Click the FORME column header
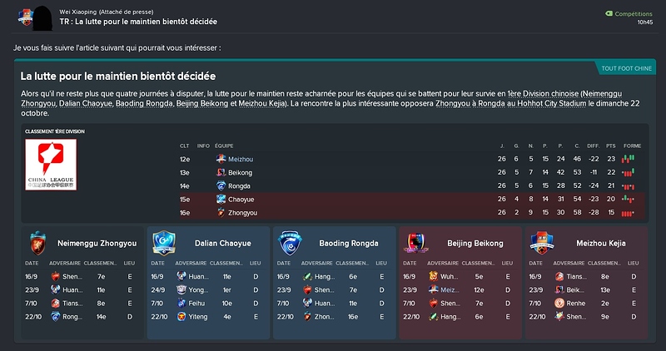 632,146
